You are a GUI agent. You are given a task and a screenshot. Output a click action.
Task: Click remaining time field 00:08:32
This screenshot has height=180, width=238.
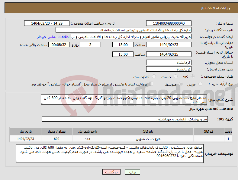[59, 45]
